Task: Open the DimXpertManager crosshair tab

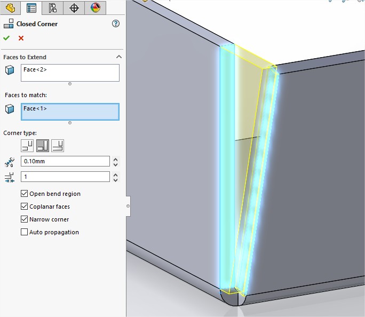Action: (x=74, y=8)
